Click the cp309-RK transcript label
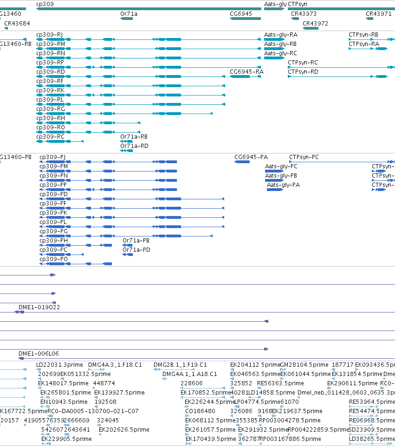The image size is (395, 446). point(51,90)
